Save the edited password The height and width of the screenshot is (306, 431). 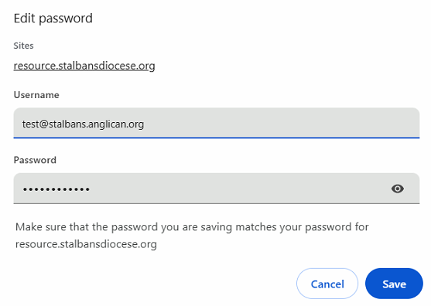point(394,284)
